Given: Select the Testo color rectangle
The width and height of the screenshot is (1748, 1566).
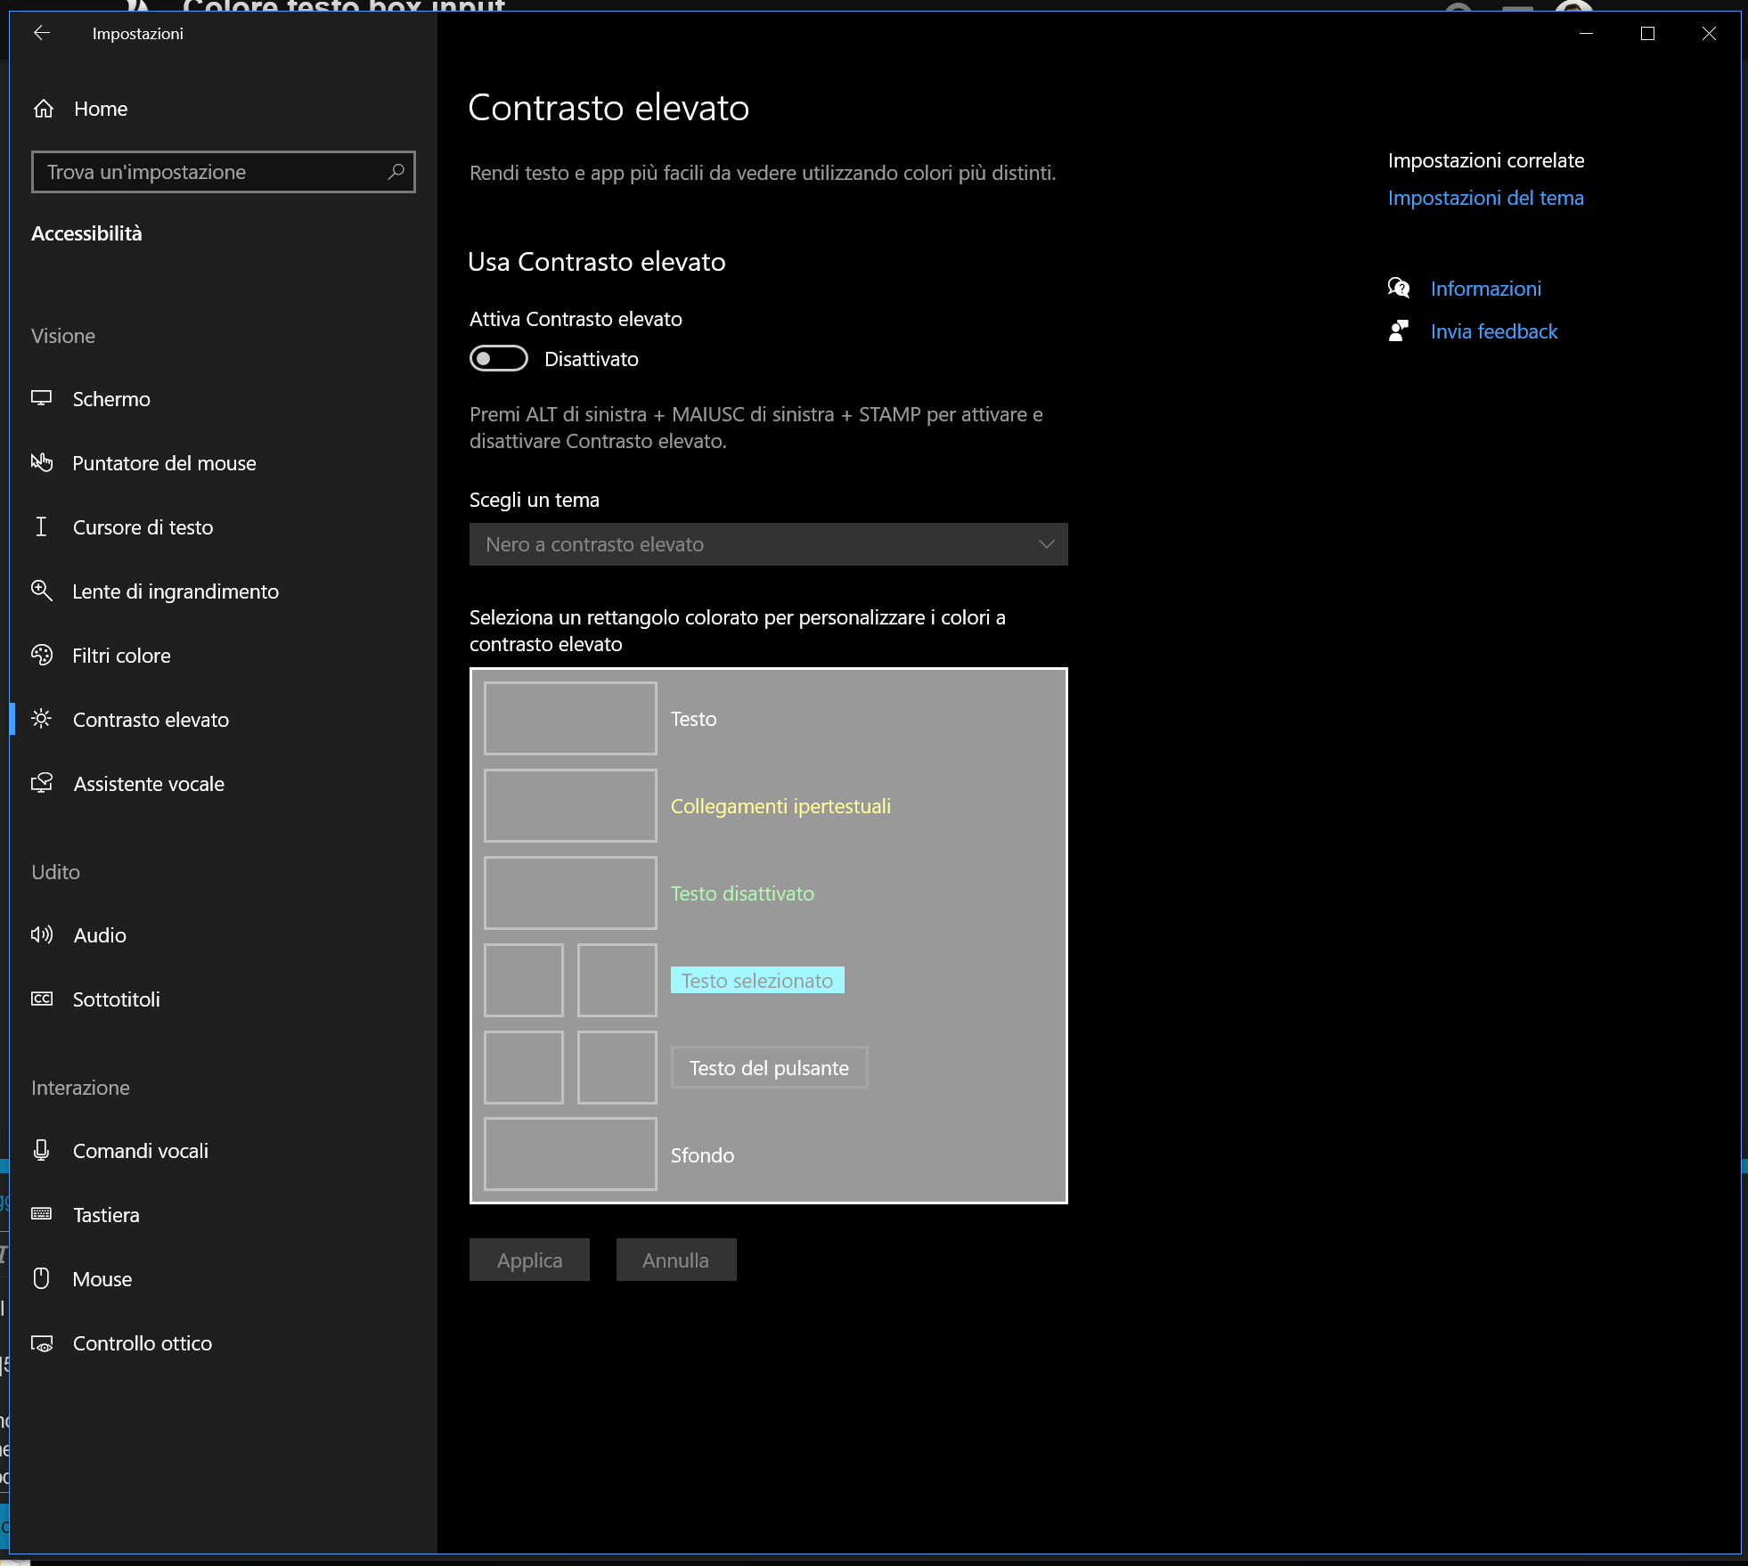Looking at the screenshot, I should (x=570, y=718).
